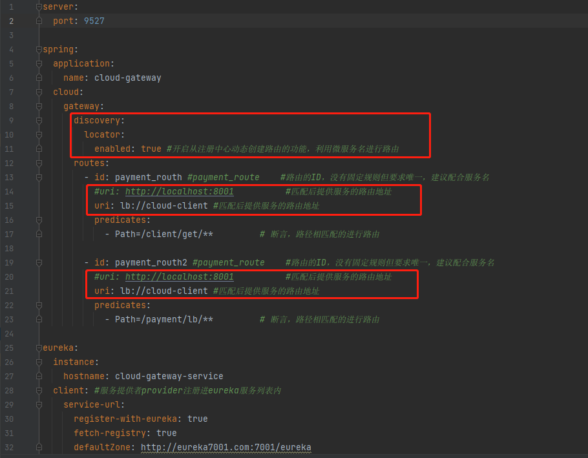Viewport: 588px width, 458px height.
Task: Click line number 2 in the gutter
Action: pos(11,21)
